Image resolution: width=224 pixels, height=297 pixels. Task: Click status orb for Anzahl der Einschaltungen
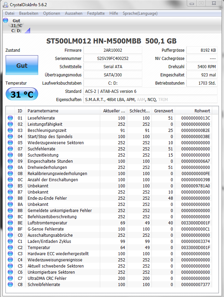pos(10,180)
